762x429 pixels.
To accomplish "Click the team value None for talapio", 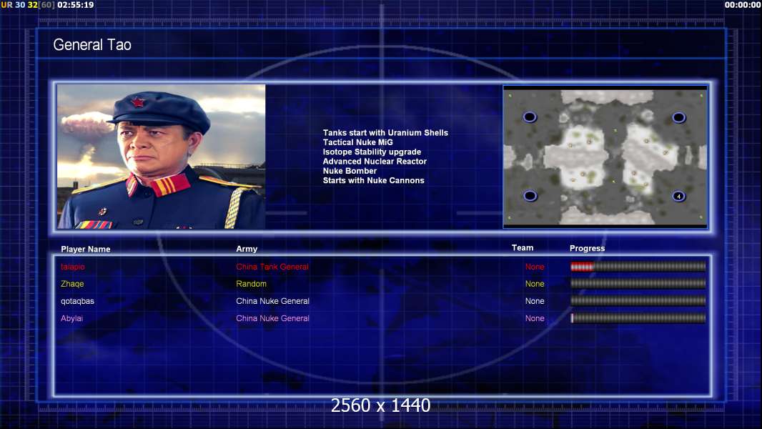I will click(535, 267).
